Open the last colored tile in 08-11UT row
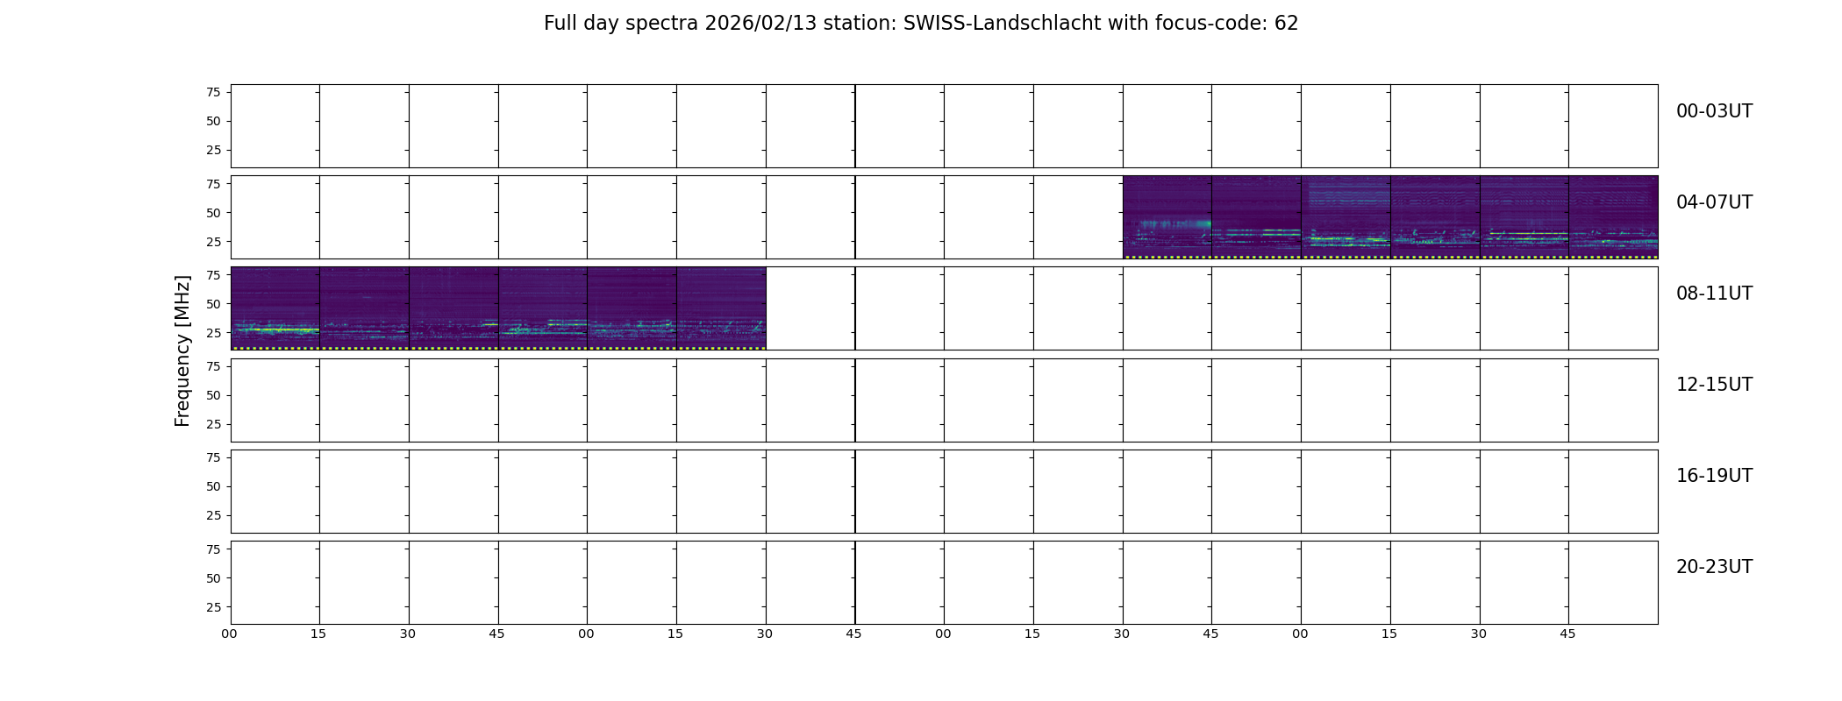Screen dimensions: 1842x701 [721, 308]
